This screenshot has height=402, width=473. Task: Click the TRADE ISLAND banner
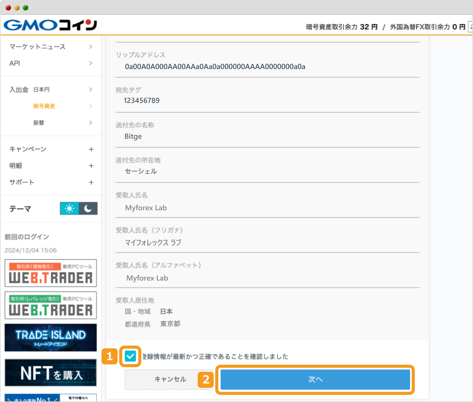coord(50,338)
